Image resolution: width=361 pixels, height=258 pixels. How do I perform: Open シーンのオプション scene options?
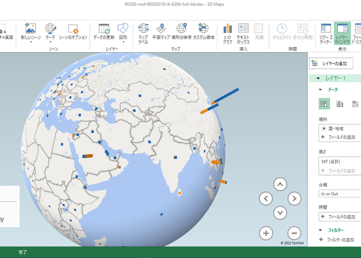coord(73,32)
